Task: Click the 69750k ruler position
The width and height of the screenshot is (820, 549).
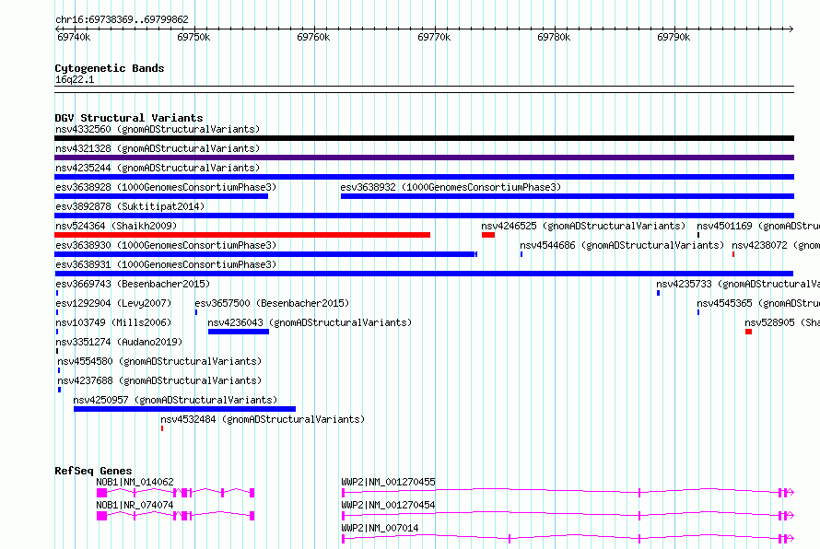Action: click(x=193, y=37)
